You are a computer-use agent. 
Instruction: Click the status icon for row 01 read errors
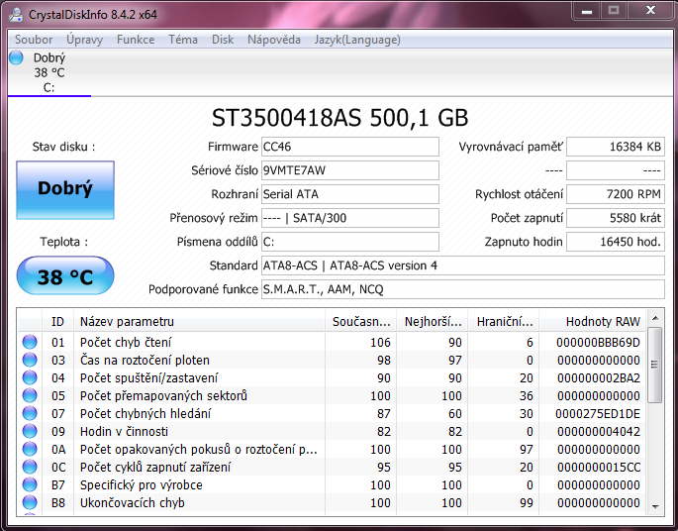[31, 343]
